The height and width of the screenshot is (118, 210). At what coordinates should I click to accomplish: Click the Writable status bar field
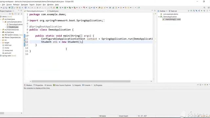tap(103, 116)
